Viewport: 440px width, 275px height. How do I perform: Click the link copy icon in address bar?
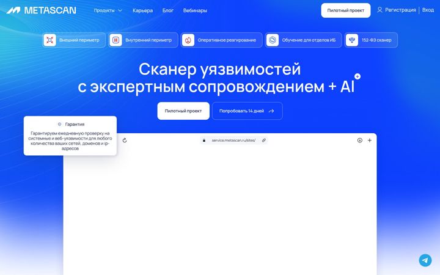264,141
